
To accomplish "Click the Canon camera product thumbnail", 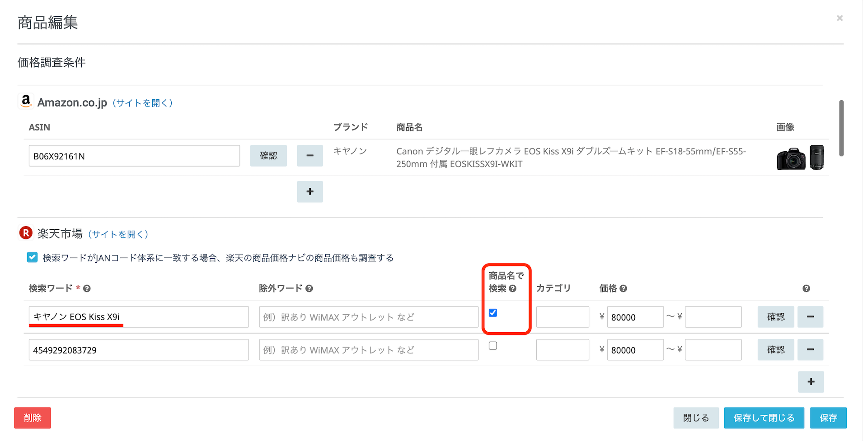I will pos(800,158).
